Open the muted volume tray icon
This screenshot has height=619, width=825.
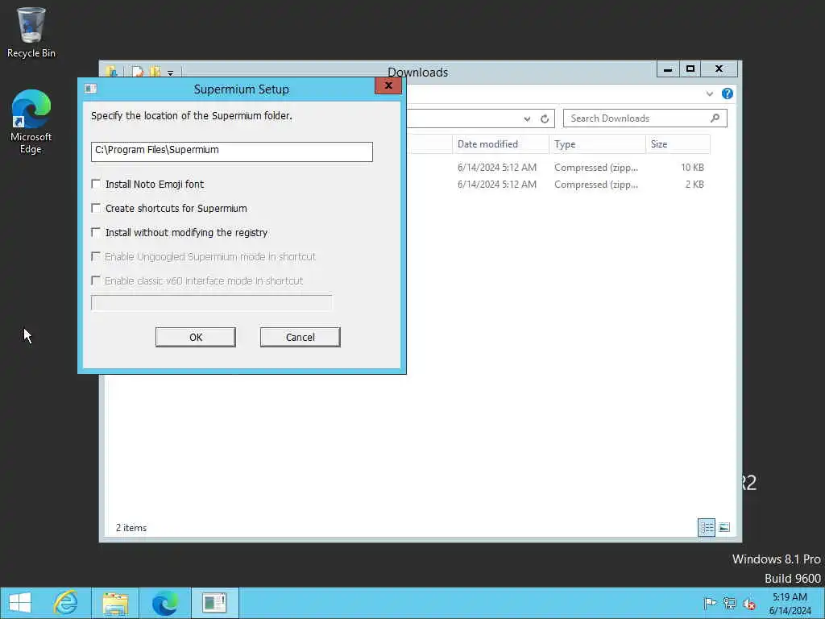[749, 603]
